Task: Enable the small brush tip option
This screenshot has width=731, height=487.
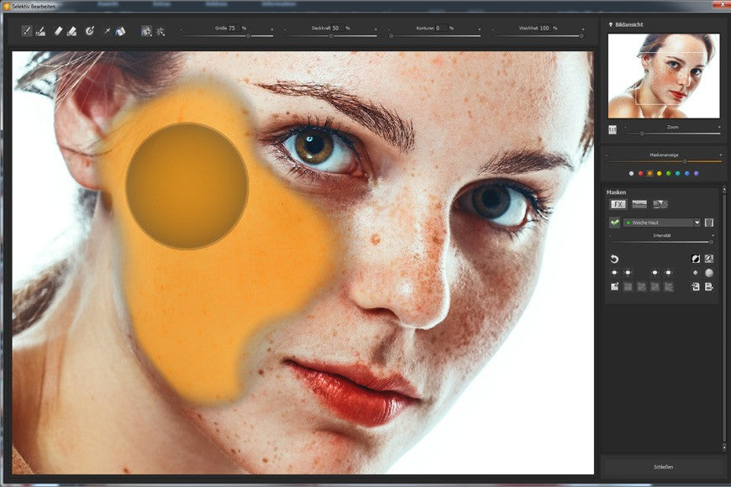Action: 695,272
